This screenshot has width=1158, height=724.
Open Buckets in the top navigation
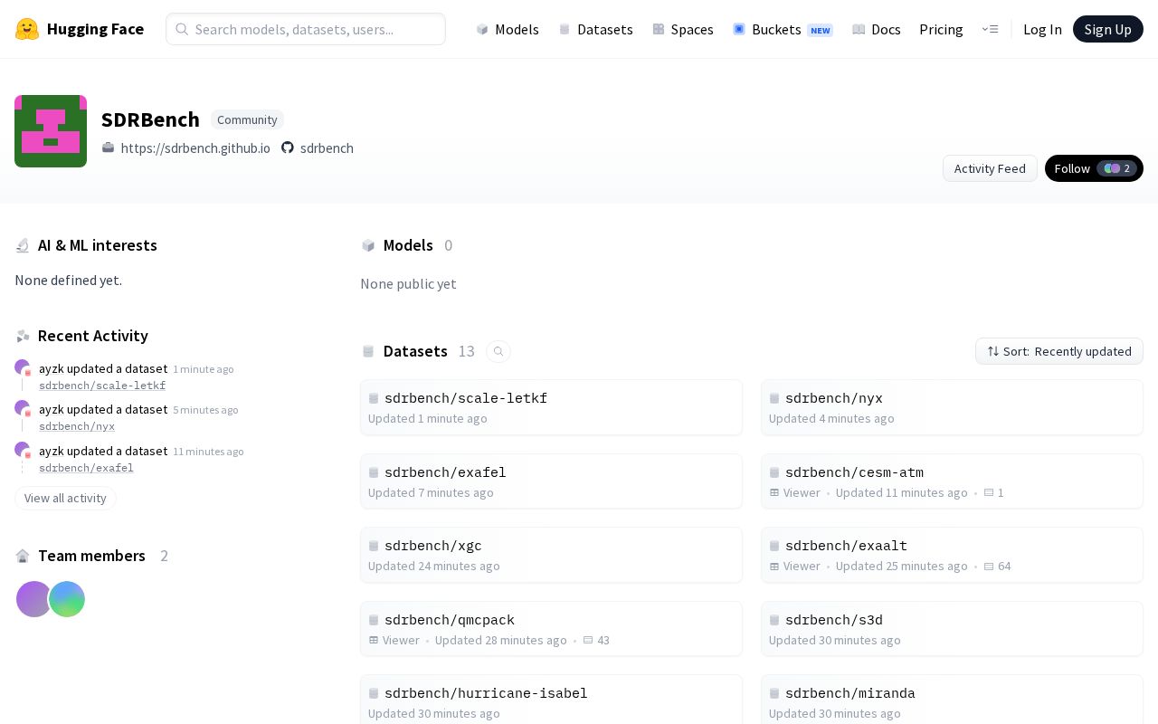[783, 29]
